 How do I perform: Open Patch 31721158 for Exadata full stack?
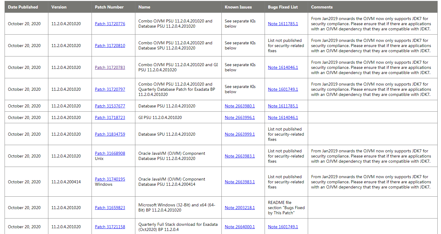point(110,227)
